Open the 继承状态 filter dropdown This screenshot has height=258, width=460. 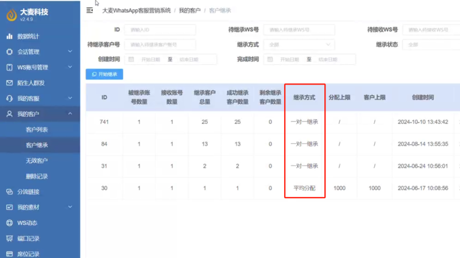pos(431,45)
